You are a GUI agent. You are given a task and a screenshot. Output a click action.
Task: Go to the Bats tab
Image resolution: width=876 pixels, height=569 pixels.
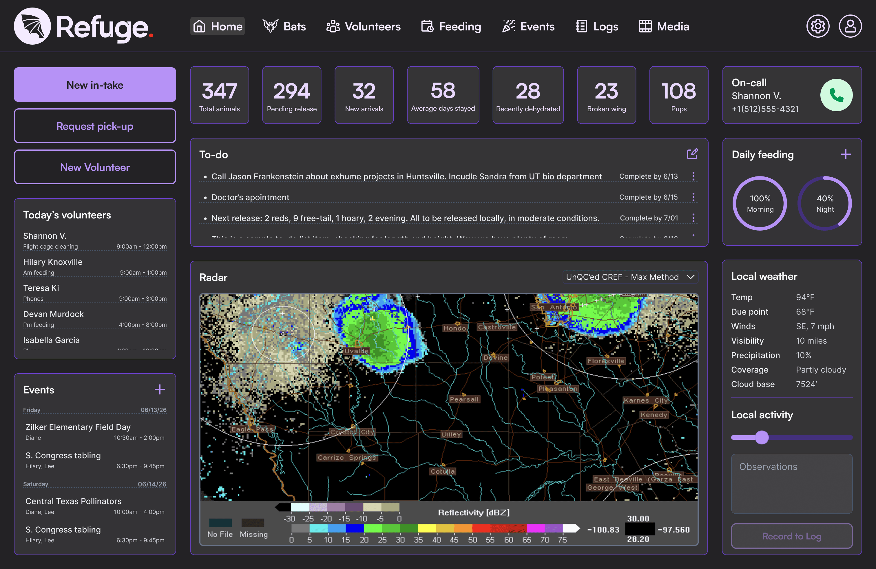coord(284,26)
